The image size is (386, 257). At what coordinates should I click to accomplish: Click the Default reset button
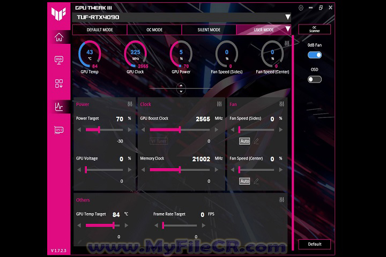click(315, 244)
